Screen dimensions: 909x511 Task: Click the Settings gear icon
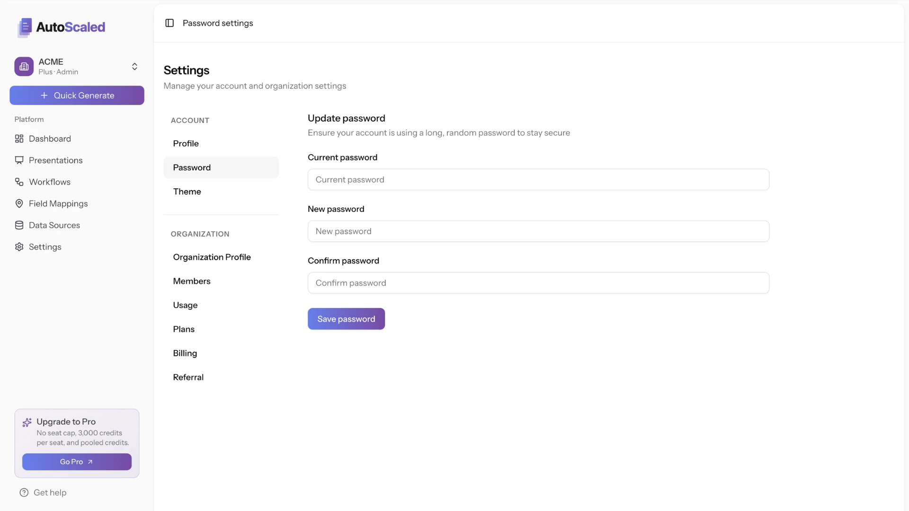19,247
